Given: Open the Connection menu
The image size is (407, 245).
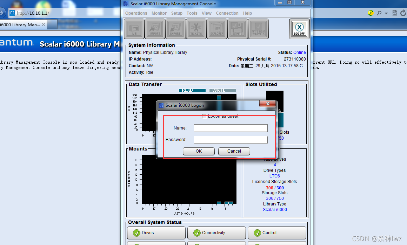Looking at the screenshot, I should 227,13.
